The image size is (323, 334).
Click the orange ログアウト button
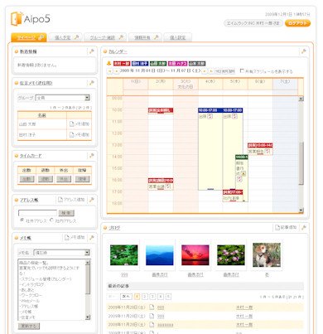click(297, 23)
